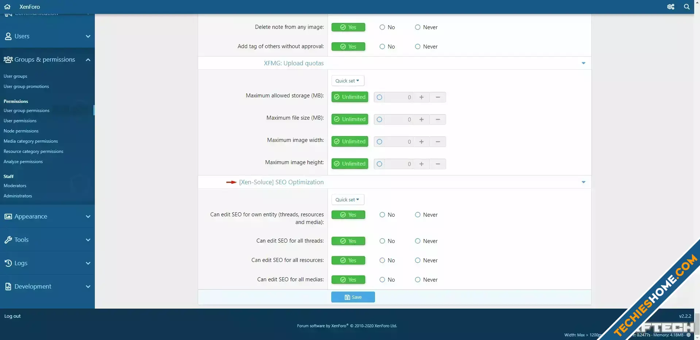Expand the Appearance sidebar section
The width and height of the screenshot is (700, 340).
tap(88, 216)
